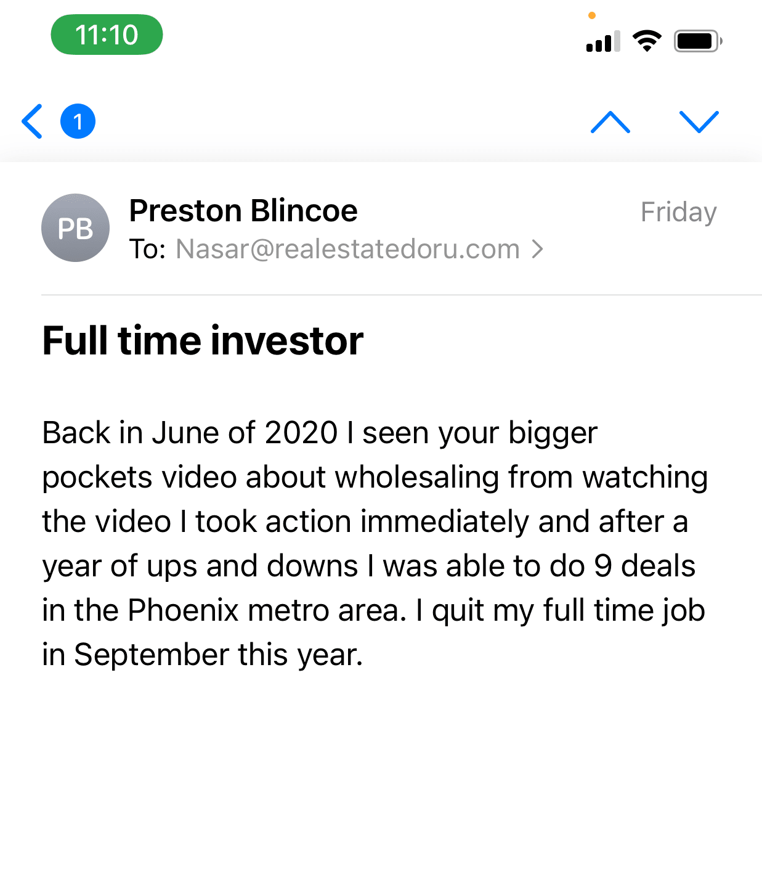Tap the cellular signal bars icon

click(603, 42)
